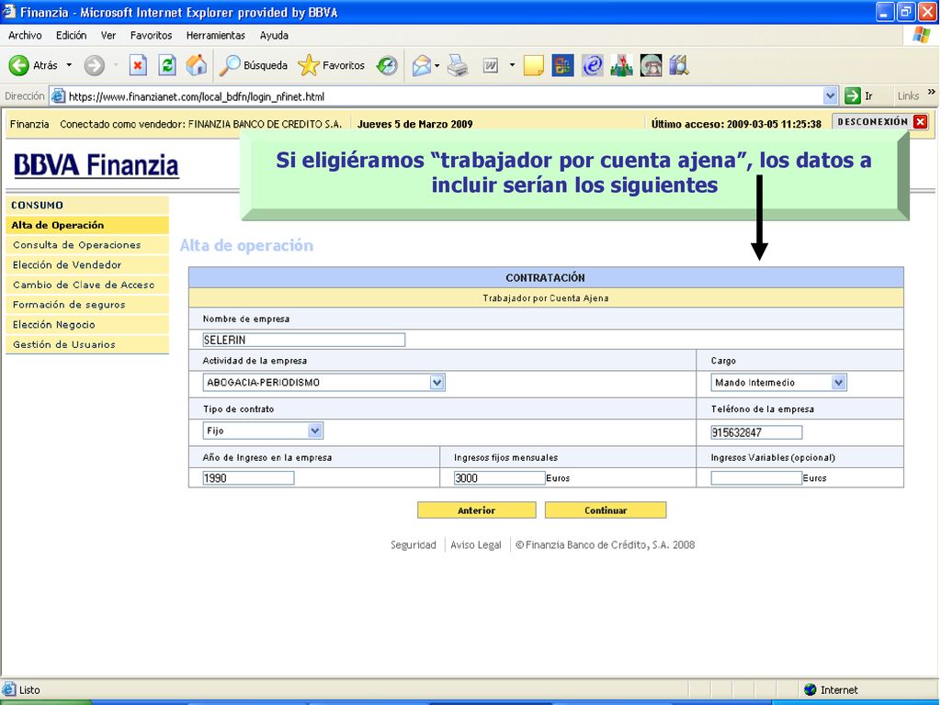Open the Seguridad footer link
This screenshot has width=941, height=705.
[x=414, y=545]
